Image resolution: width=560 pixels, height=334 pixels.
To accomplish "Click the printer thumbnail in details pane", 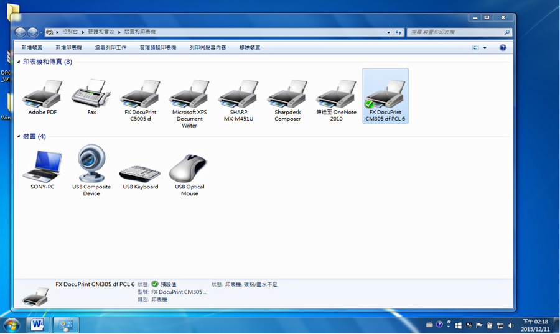I will click(x=35, y=296).
